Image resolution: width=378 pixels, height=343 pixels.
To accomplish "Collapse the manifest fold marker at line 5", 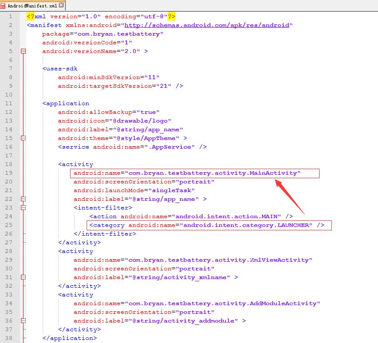I will click(23, 51).
